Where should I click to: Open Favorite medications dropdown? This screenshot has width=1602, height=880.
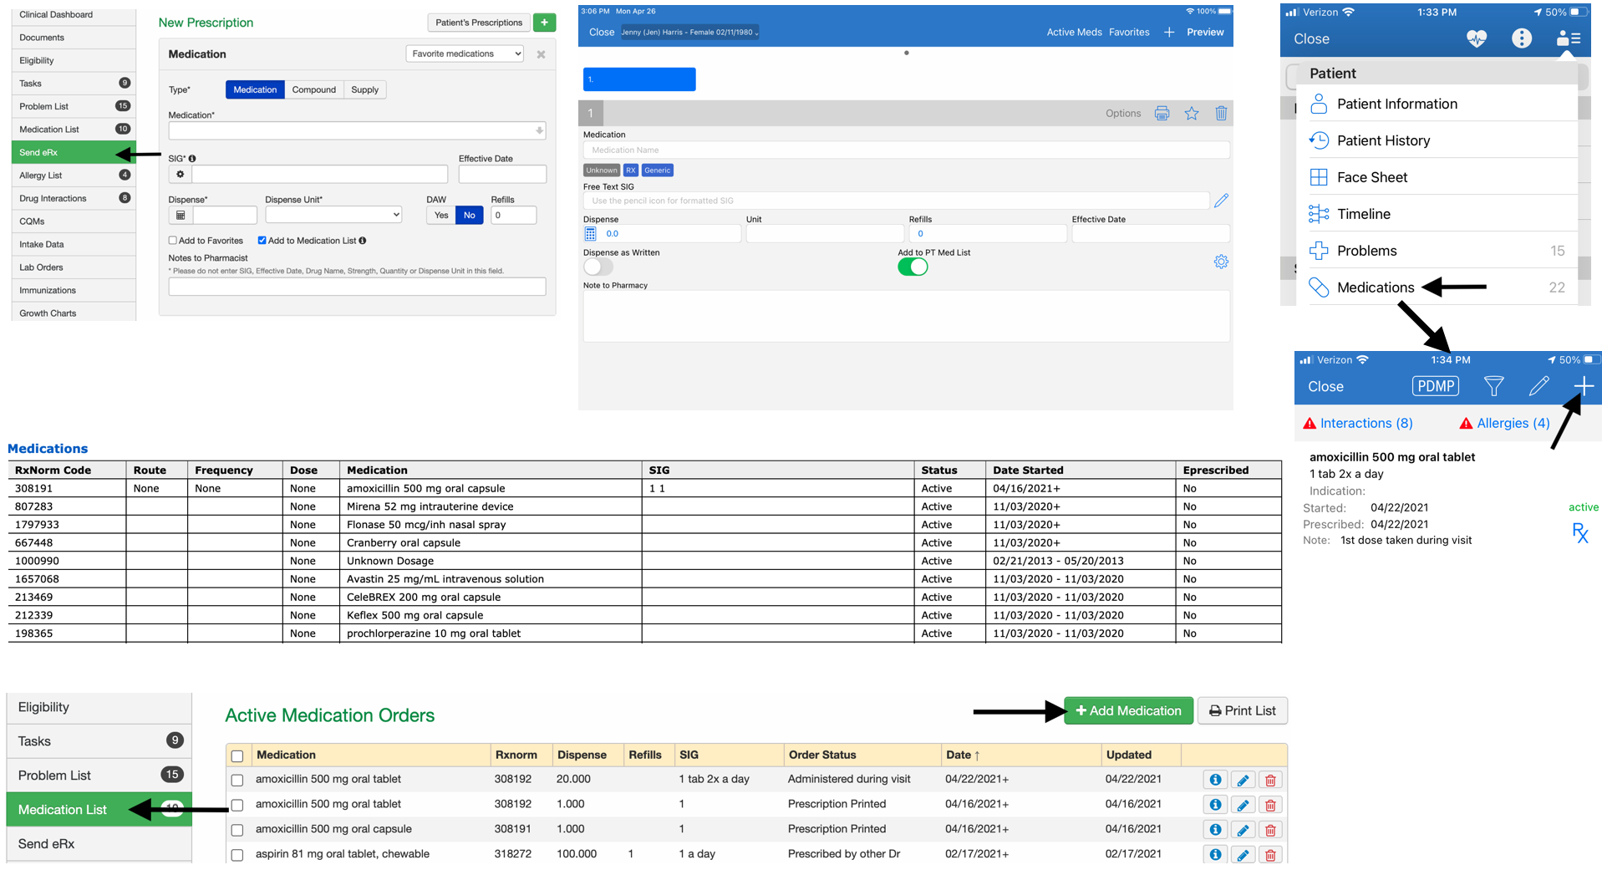(465, 53)
